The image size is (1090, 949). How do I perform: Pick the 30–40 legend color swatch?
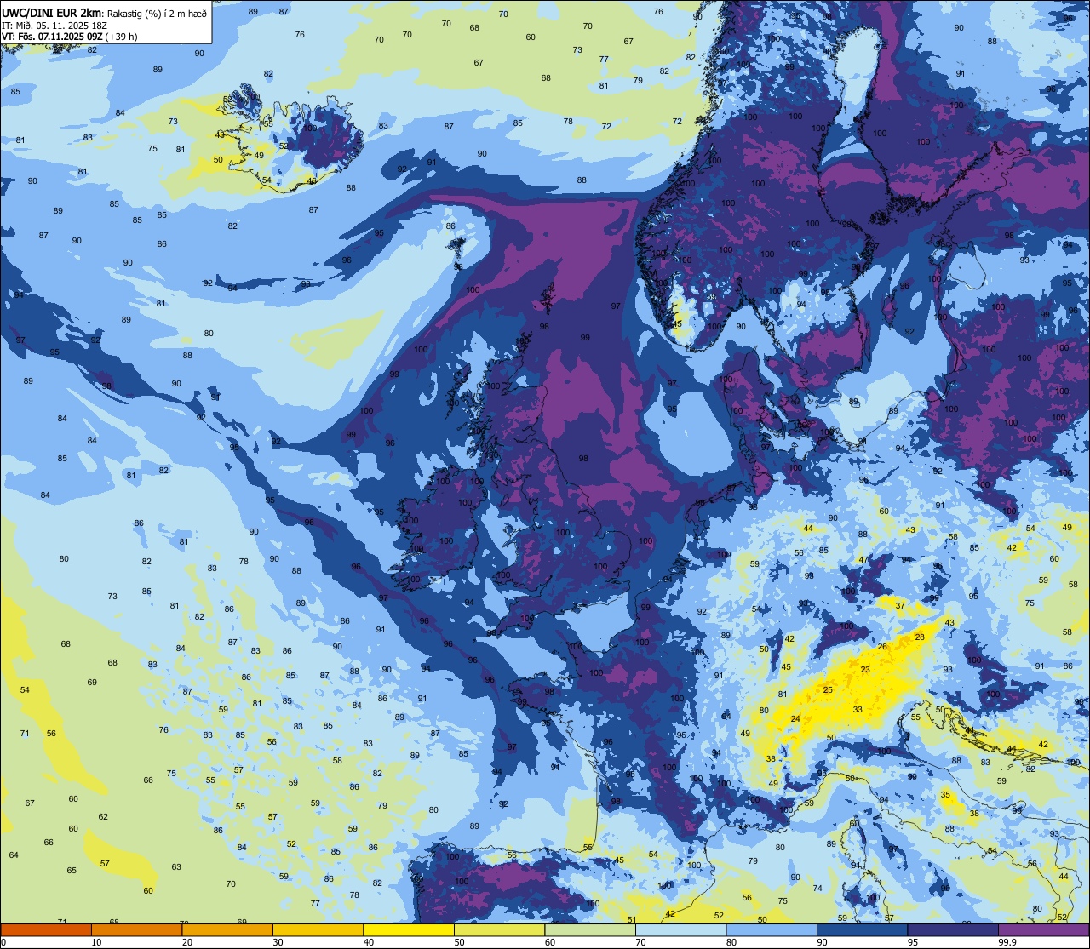click(x=318, y=929)
